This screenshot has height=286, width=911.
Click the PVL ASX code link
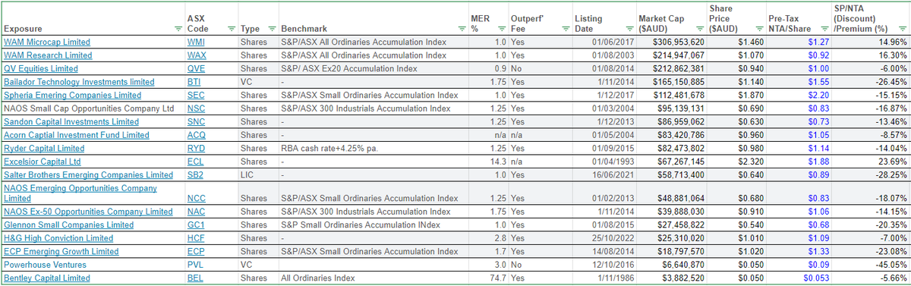point(195,265)
